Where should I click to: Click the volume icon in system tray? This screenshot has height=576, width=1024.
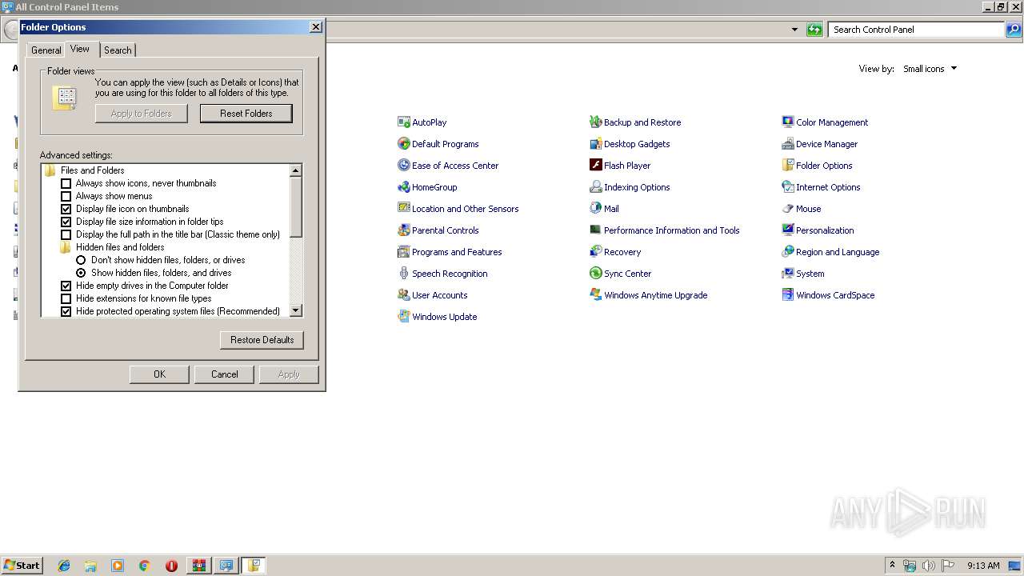[928, 566]
